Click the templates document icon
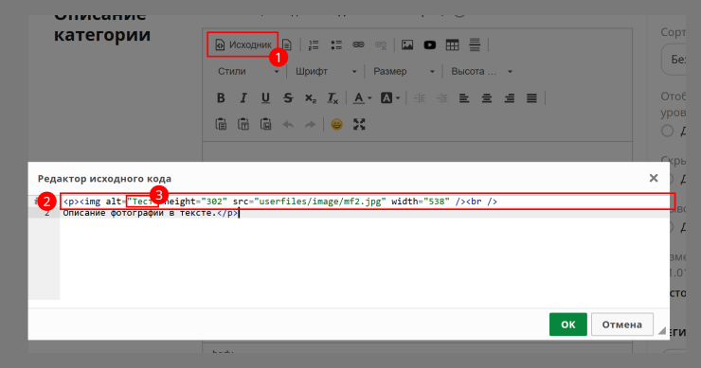The image size is (701, 368). tap(287, 44)
